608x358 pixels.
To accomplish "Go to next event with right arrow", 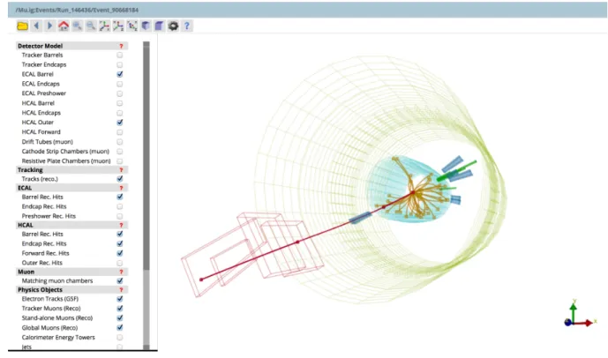I will click(49, 26).
